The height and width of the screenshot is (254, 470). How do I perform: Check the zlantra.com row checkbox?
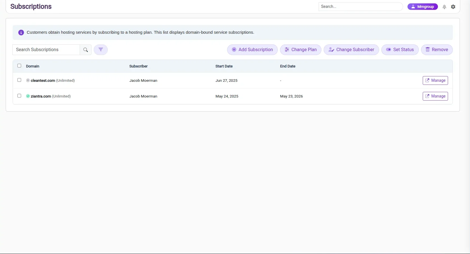19,96
